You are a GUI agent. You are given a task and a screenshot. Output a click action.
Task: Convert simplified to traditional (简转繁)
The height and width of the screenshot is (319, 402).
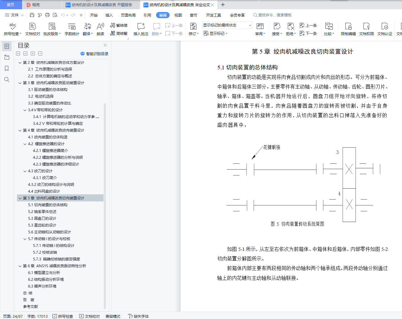pos(119,33)
